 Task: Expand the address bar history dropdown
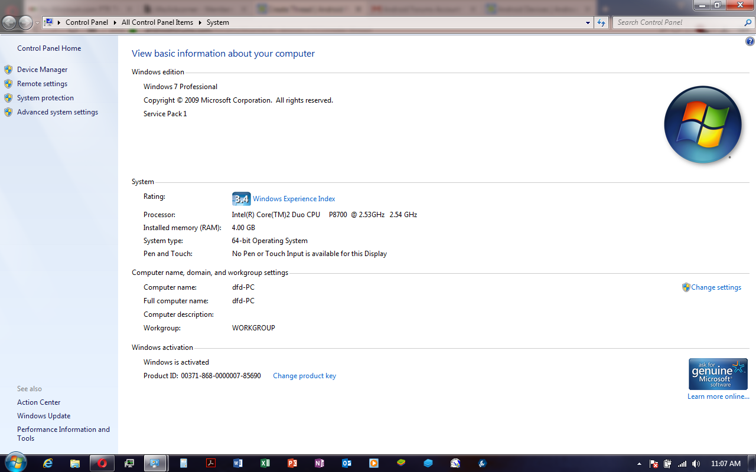click(x=588, y=22)
